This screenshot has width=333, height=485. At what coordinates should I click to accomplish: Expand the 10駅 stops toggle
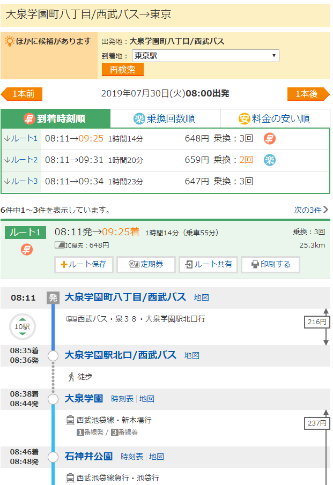coord(23,326)
